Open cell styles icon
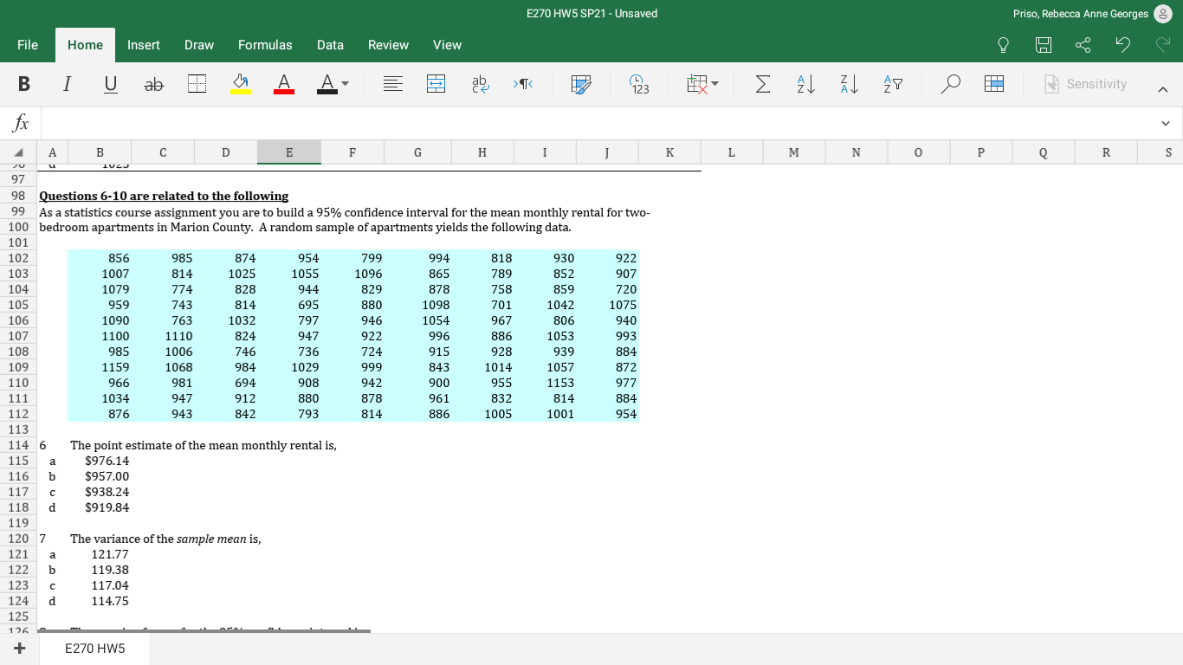 (x=581, y=84)
